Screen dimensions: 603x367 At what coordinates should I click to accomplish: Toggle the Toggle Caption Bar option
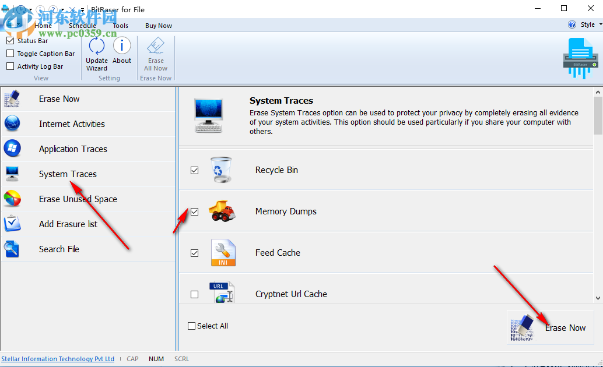point(10,53)
